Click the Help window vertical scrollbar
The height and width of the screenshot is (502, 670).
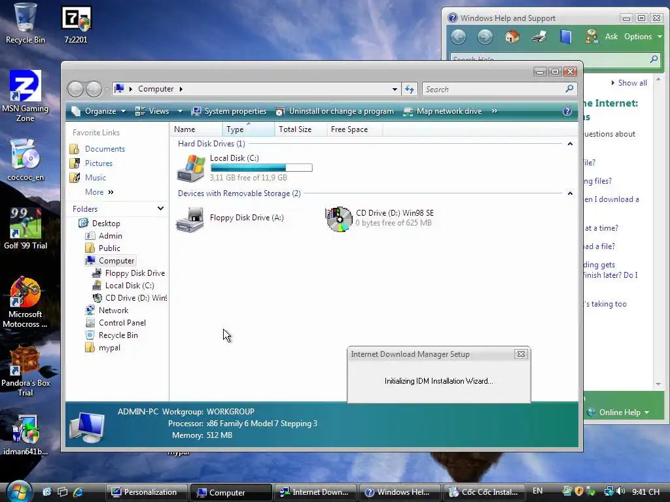point(658,231)
